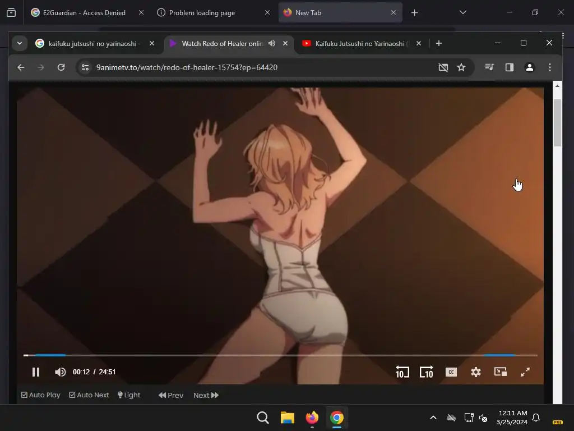Click the camera blocked icon in address bar
The image size is (574, 431).
[443, 67]
